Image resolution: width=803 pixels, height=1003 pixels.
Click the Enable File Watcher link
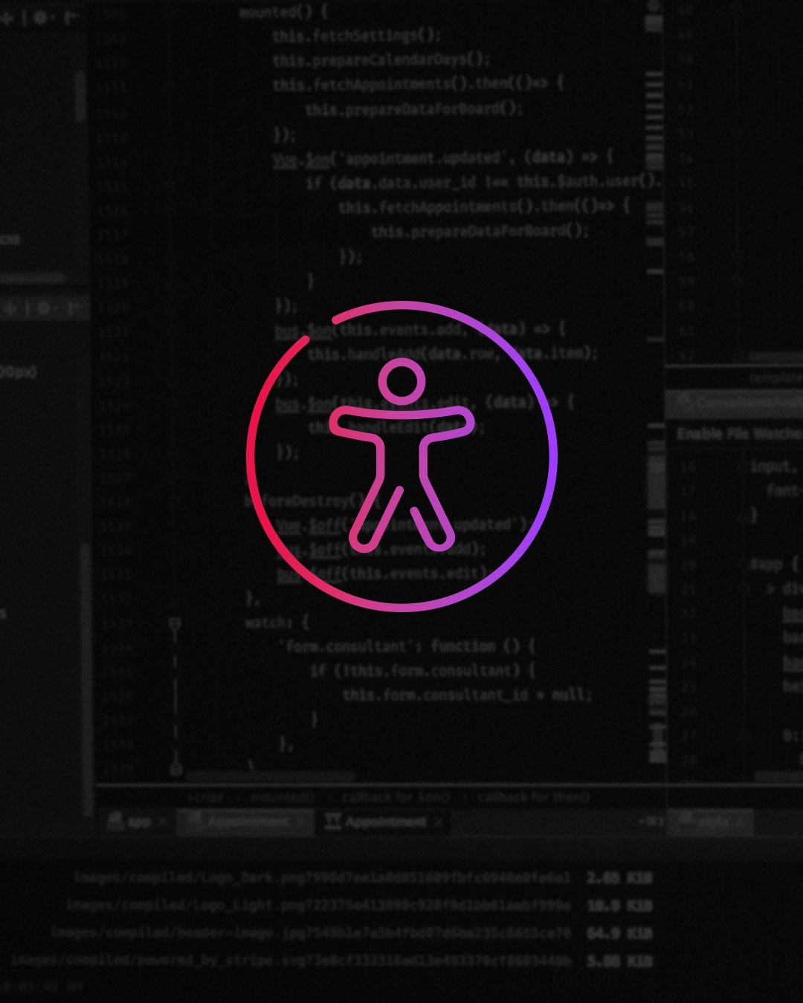(x=738, y=434)
